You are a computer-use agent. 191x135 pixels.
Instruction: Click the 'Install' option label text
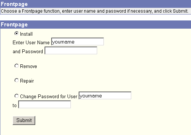26,34
